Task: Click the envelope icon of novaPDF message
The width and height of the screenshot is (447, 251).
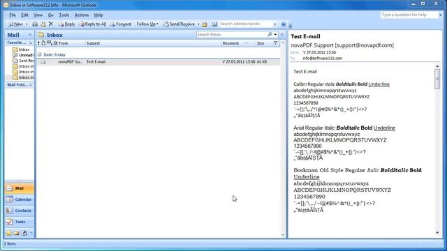Action: point(43,62)
